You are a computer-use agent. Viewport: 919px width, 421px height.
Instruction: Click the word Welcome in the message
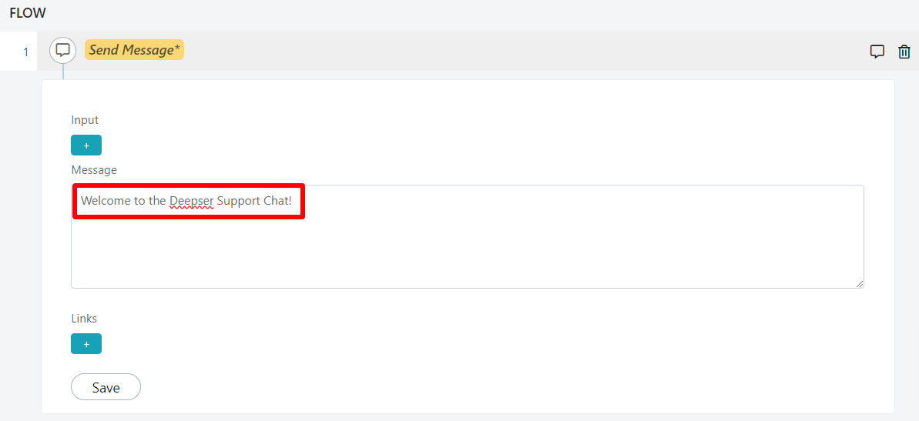[103, 201]
